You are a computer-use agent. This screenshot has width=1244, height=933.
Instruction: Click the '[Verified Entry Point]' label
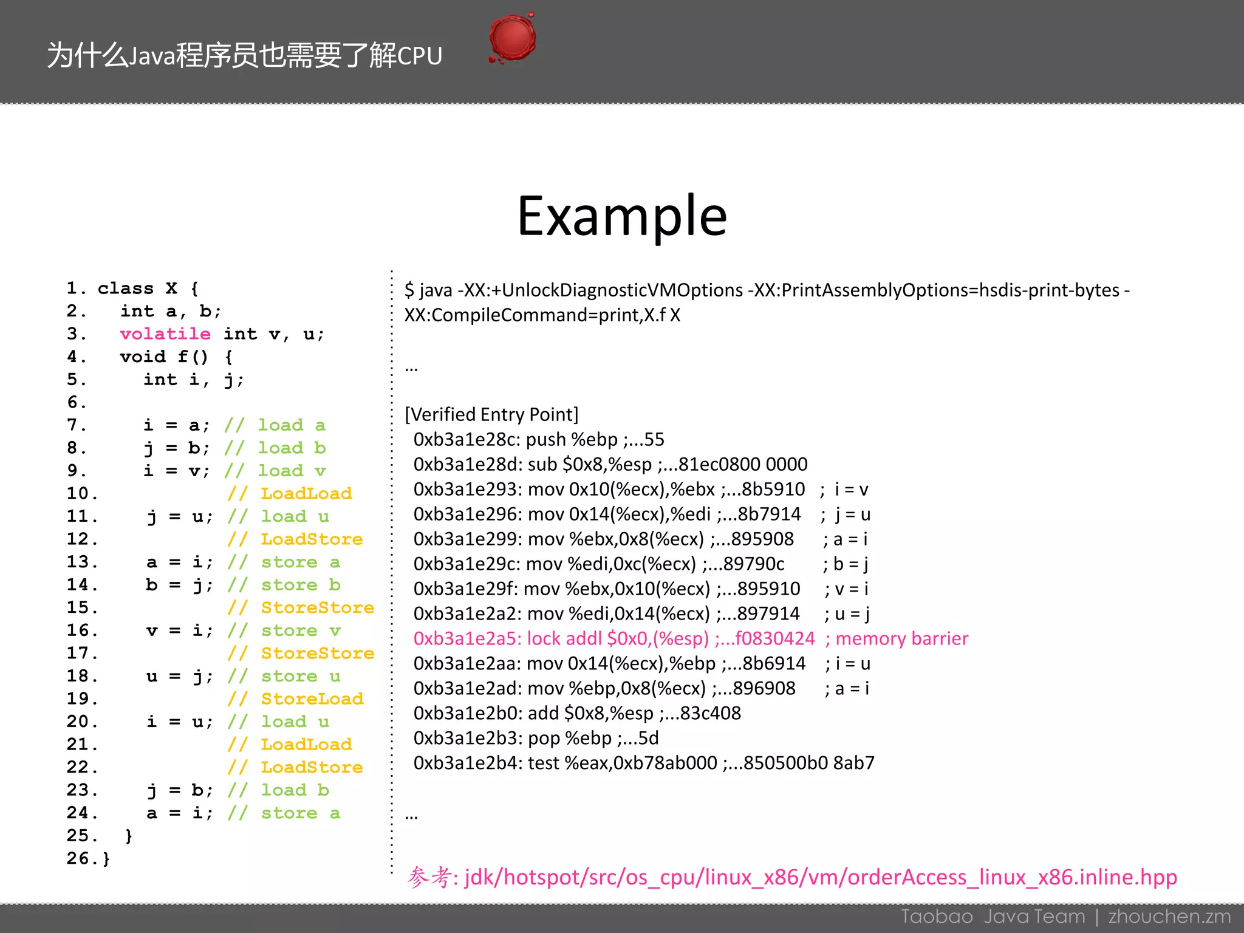tap(491, 415)
